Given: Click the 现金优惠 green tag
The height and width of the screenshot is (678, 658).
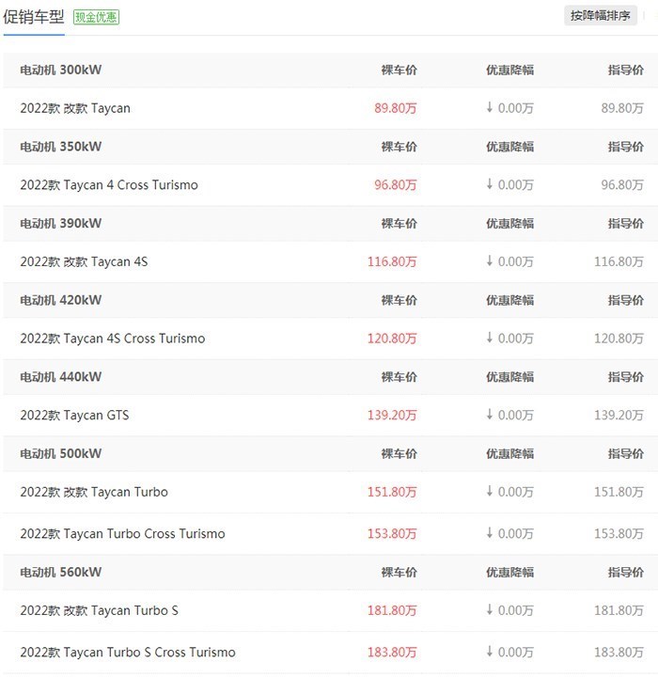Looking at the screenshot, I should tap(96, 17).
